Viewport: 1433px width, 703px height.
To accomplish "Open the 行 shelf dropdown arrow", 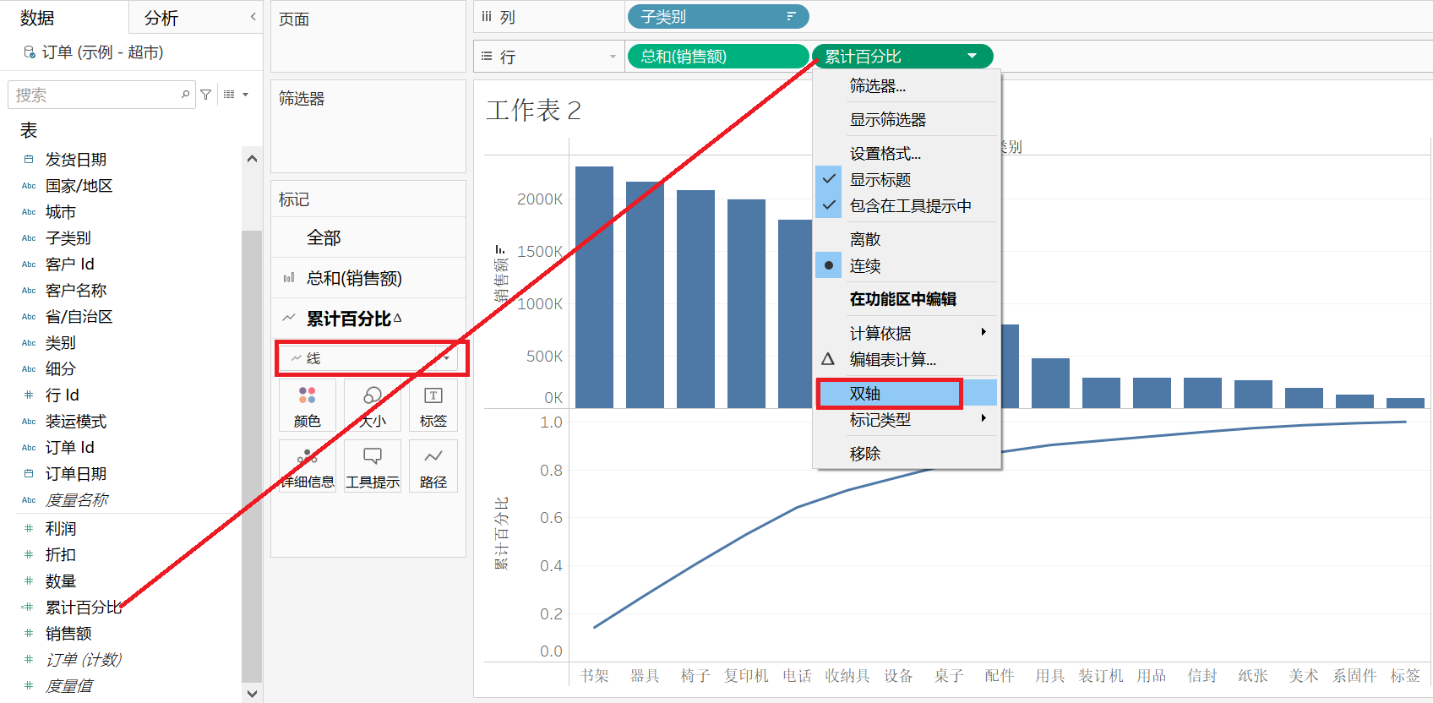I will (613, 57).
